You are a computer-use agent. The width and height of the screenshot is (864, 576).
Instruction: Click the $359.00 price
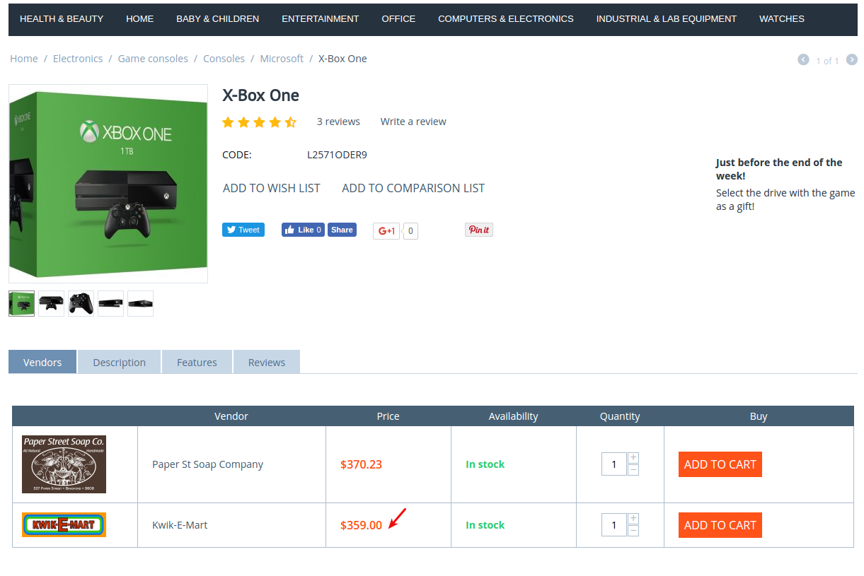point(361,525)
